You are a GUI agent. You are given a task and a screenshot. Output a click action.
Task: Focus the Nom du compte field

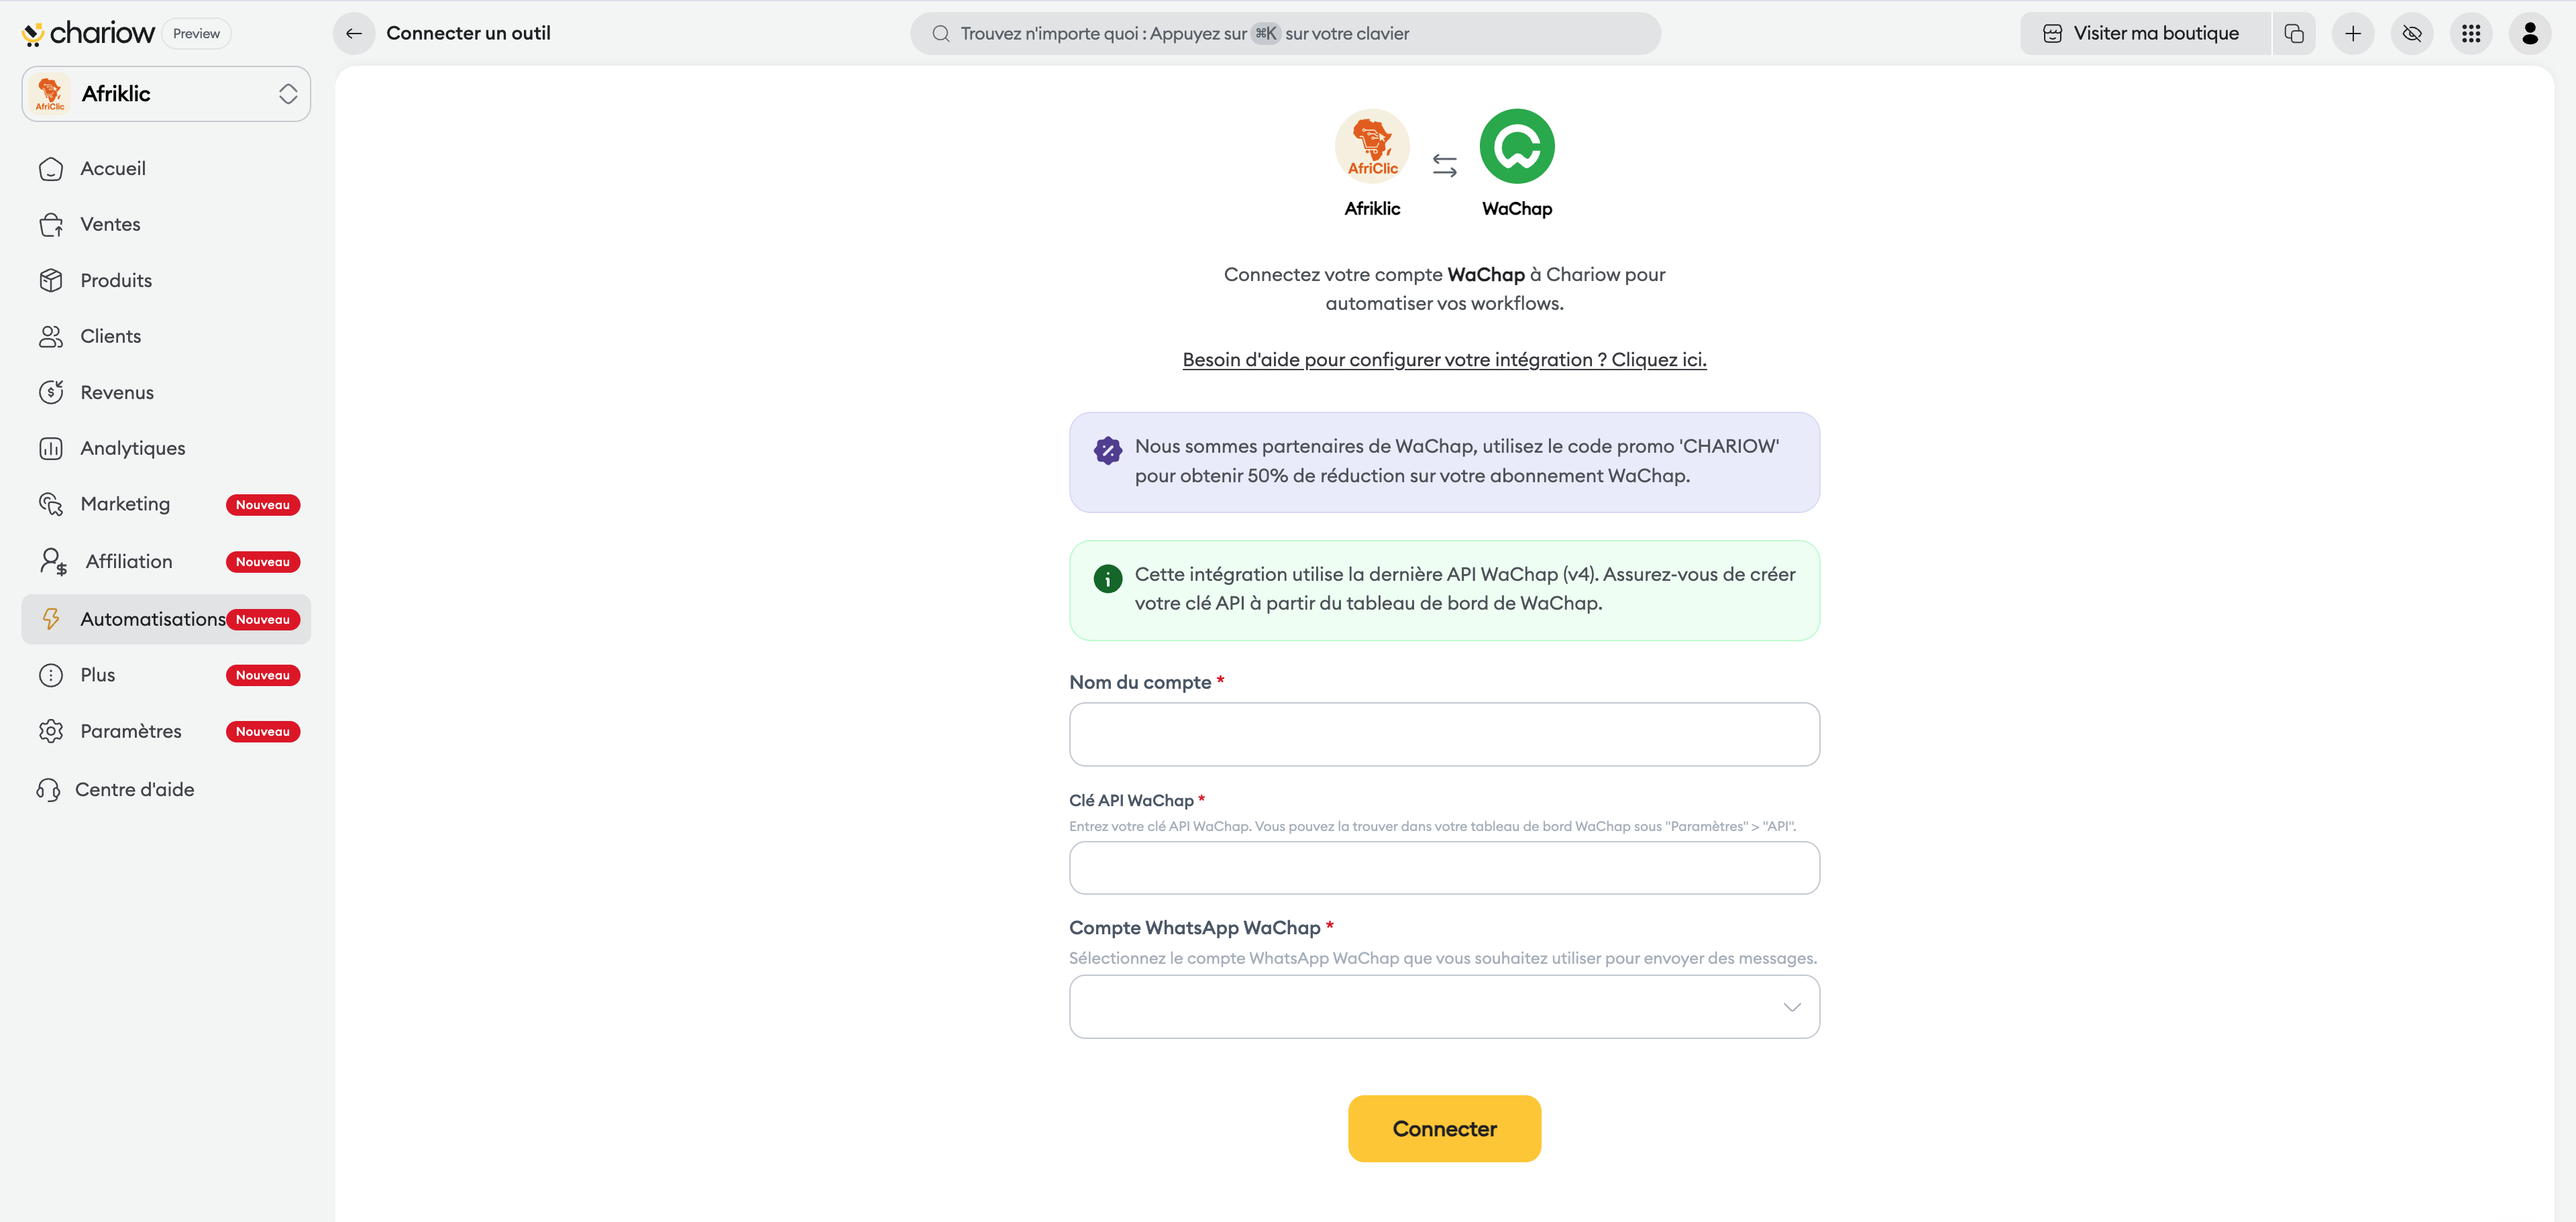coord(1444,734)
